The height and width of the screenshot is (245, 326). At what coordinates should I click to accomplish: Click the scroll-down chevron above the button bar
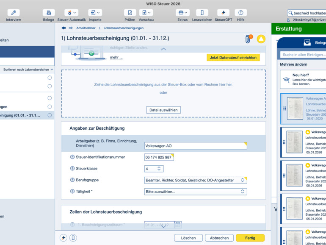coord(163,226)
